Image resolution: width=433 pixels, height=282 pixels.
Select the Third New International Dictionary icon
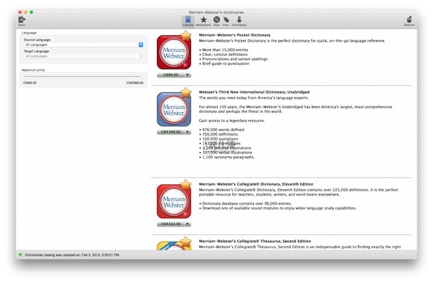pos(174,109)
